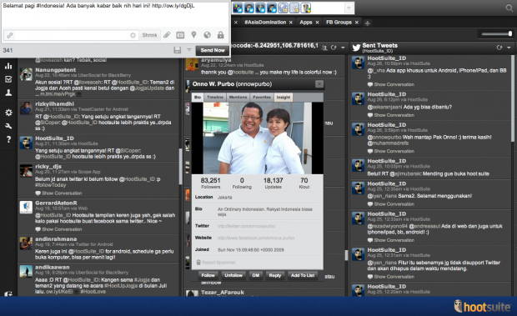This screenshot has width=517, height=316.
Task: Select the Bio tab in profile popup
Action: click(x=198, y=98)
